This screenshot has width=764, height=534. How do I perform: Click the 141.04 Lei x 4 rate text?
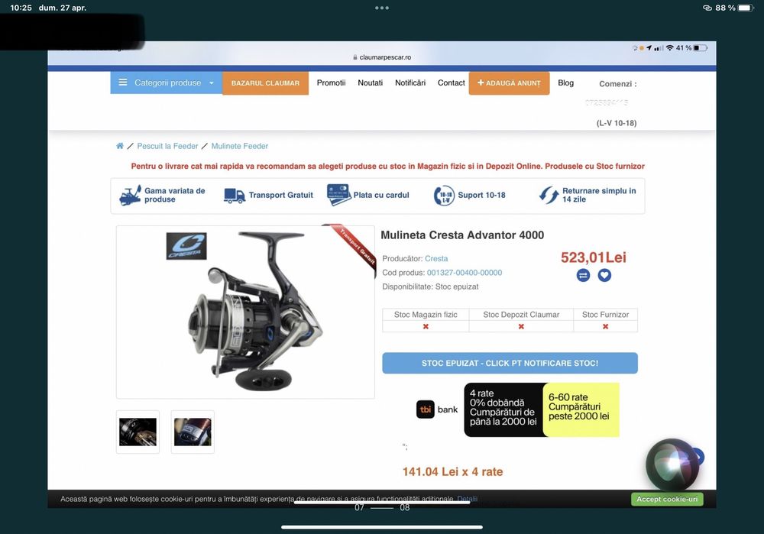pos(452,471)
